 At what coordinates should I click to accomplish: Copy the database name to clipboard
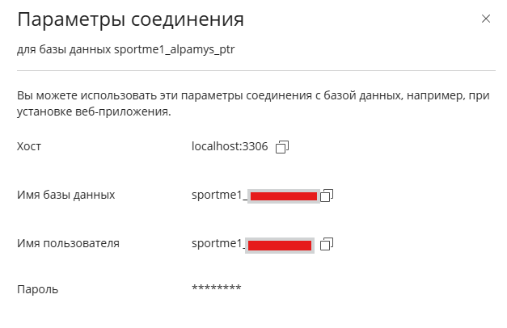327,196
